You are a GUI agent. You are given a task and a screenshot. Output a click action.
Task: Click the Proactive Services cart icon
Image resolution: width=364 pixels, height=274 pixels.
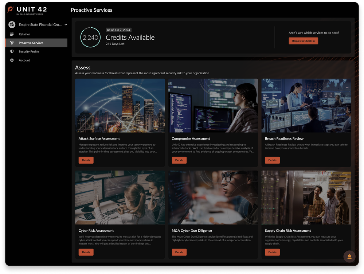tap(12, 43)
